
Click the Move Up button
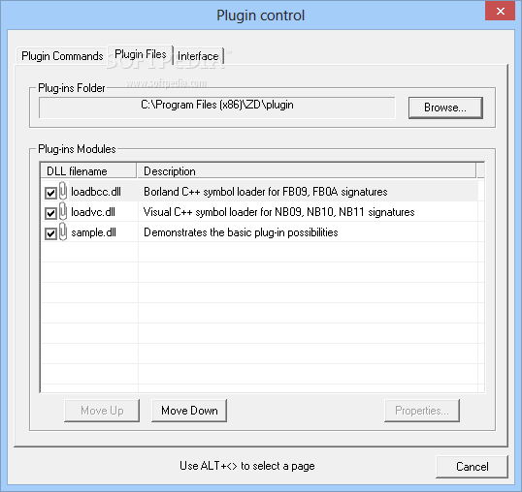(x=102, y=411)
